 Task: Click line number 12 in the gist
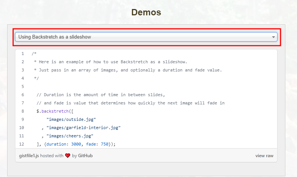click(22, 144)
